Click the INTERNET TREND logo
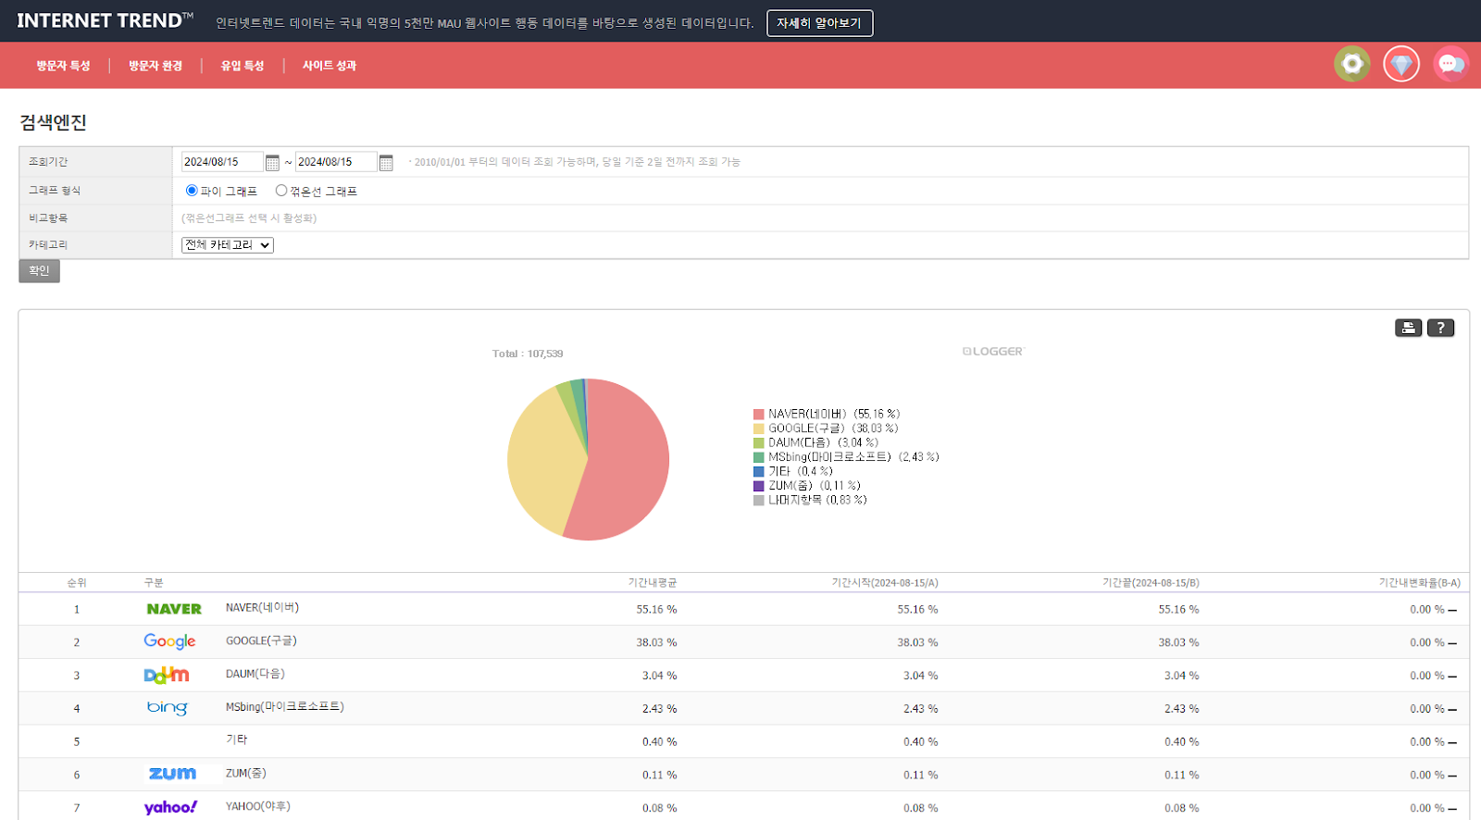Image resolution: width=1481 pixels, height=820 pixels. [105, 20]
